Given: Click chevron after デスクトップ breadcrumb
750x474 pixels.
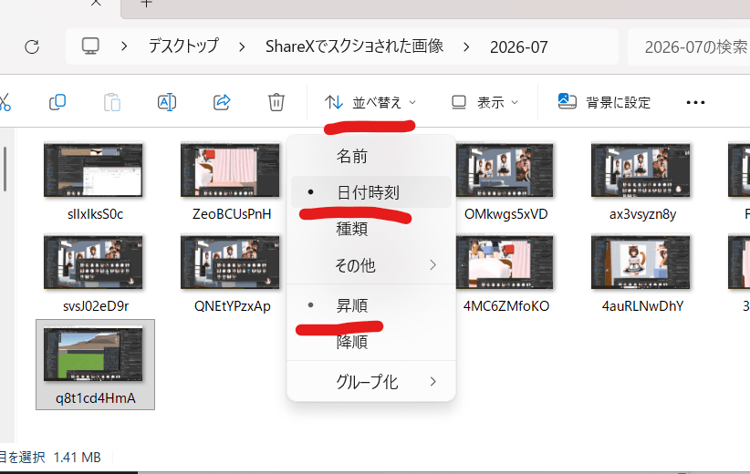Looking at the screenshot, I should 242,46.
